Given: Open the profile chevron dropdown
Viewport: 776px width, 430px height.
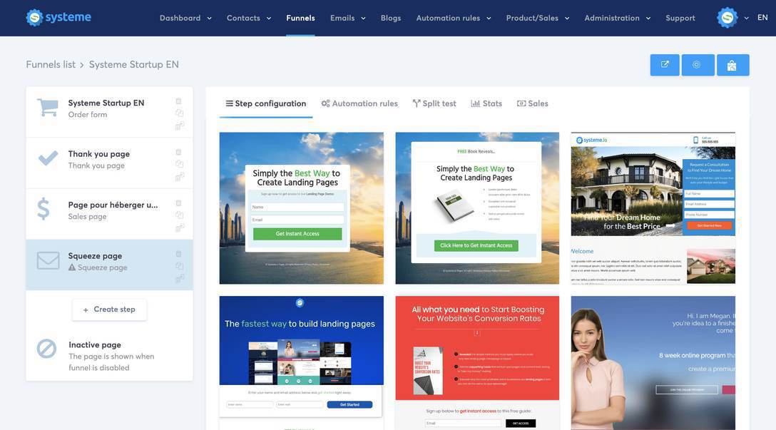Looking at the screenshot, I should (x=746, y=19).
